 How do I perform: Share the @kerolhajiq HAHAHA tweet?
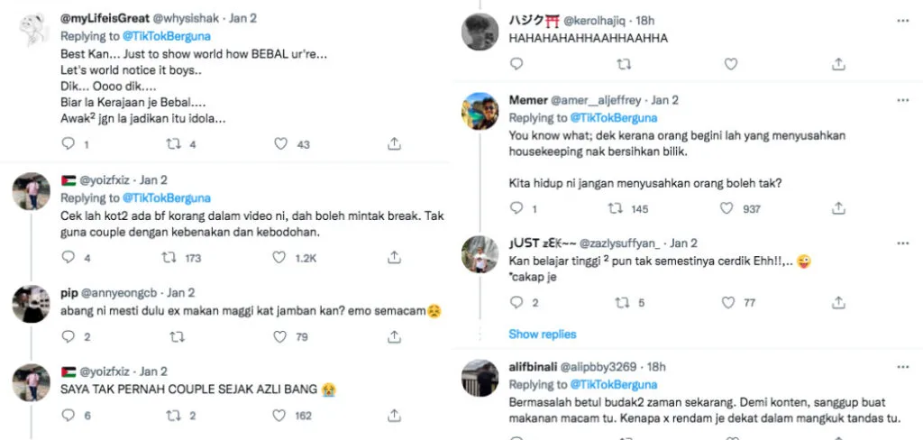838,64
